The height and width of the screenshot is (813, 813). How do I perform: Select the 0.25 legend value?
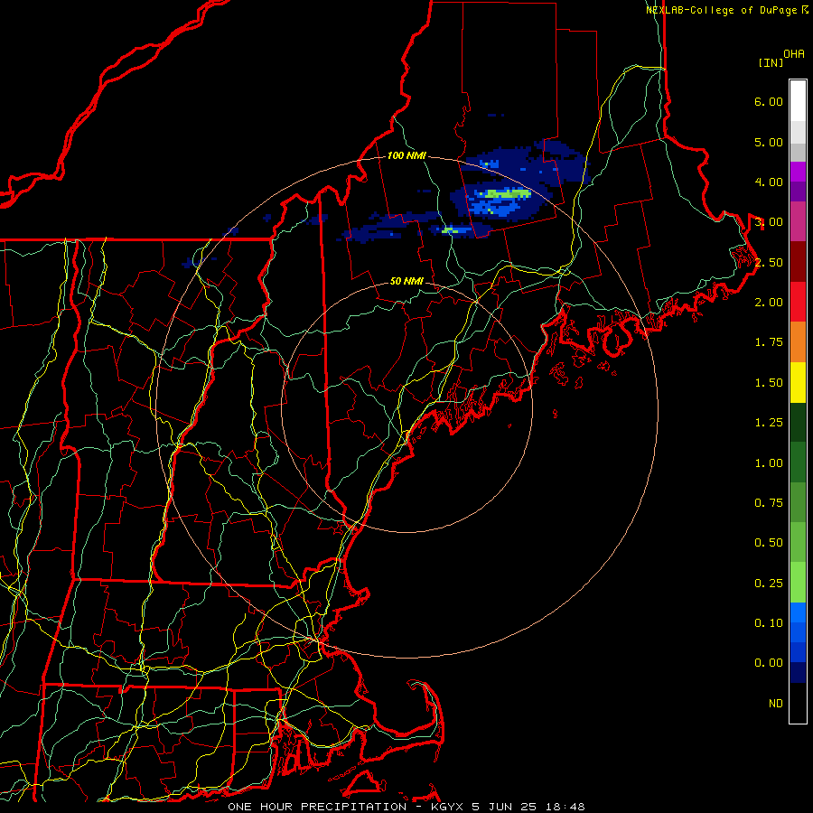coord(769,584)
